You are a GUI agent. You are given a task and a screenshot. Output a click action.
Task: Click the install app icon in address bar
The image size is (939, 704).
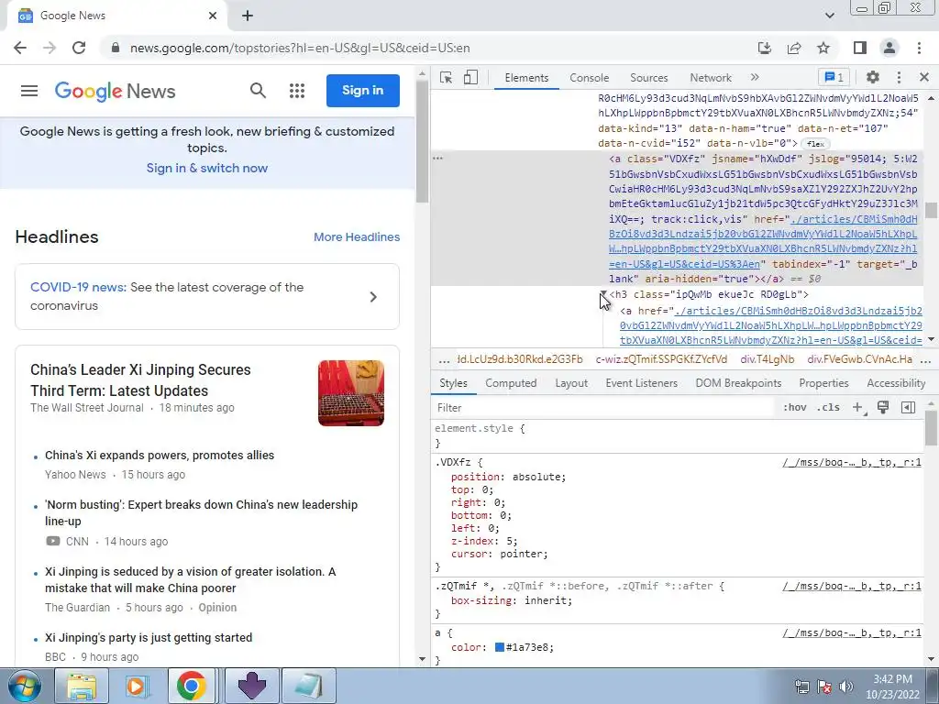[765, 48]
